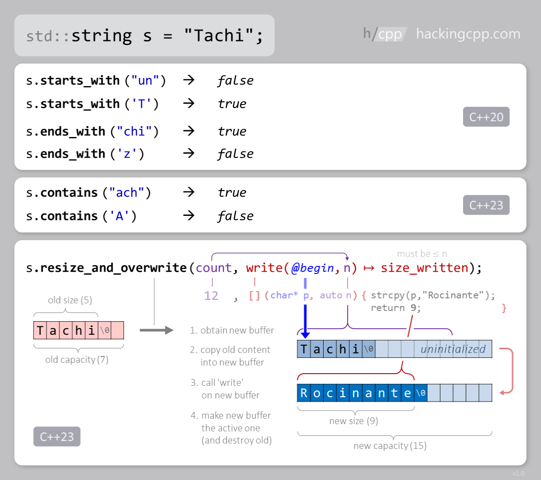Click the C++20 badge

click(486, 117)
